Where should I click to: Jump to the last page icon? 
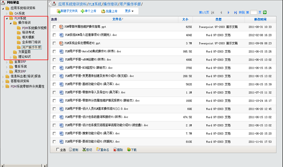(x=235, y=12)
